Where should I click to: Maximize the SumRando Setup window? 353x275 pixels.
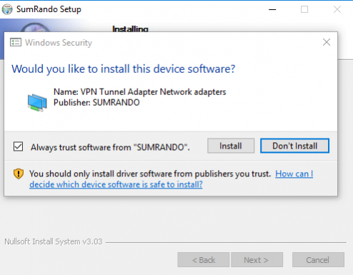pyautogui.click(x=304, y=9)
